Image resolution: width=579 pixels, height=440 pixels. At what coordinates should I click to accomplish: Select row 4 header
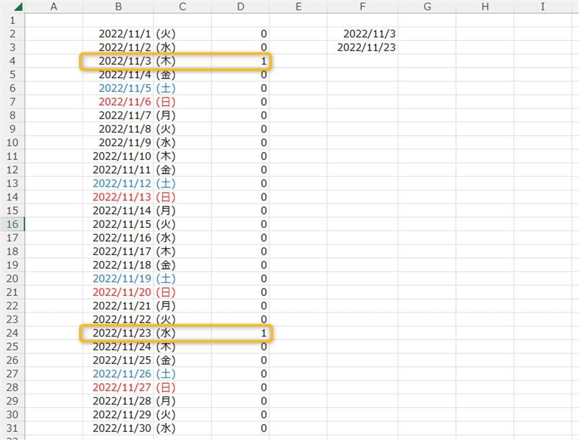[12, 61]
